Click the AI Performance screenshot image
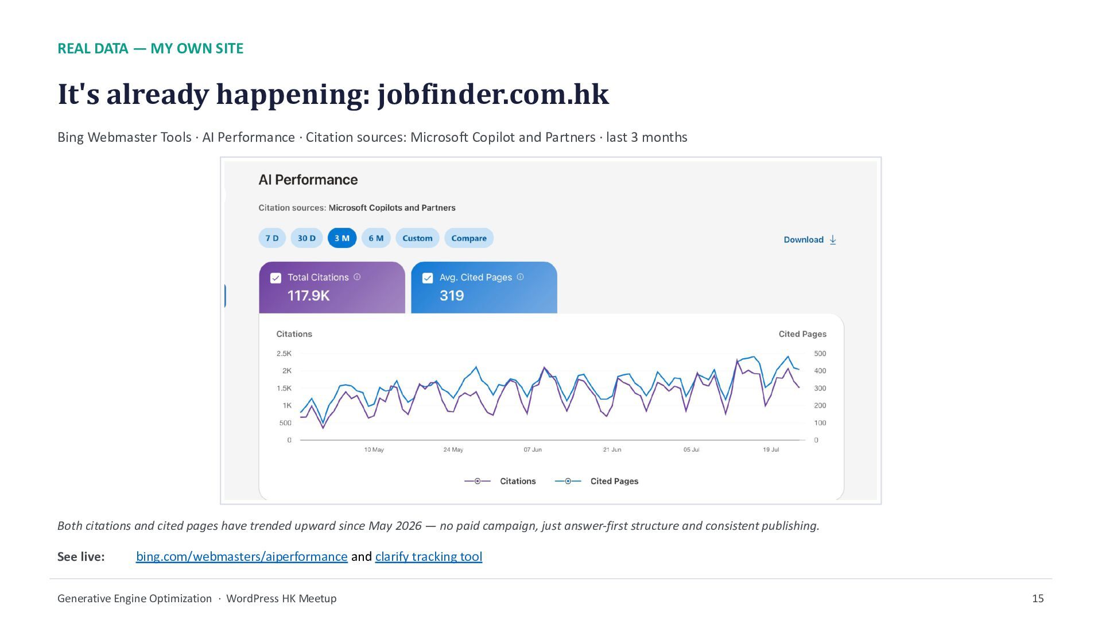1102x620 pixels. [551, 331]
